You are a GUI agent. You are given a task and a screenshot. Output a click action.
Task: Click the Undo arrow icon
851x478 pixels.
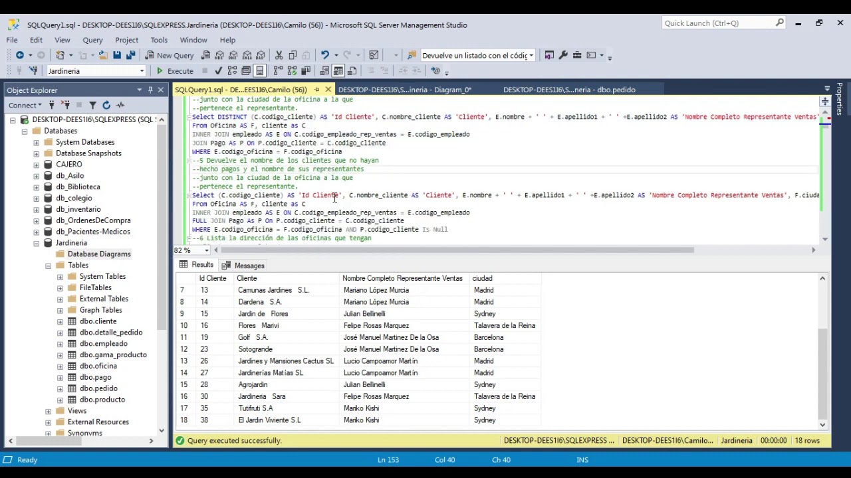[x=324, y=55]
